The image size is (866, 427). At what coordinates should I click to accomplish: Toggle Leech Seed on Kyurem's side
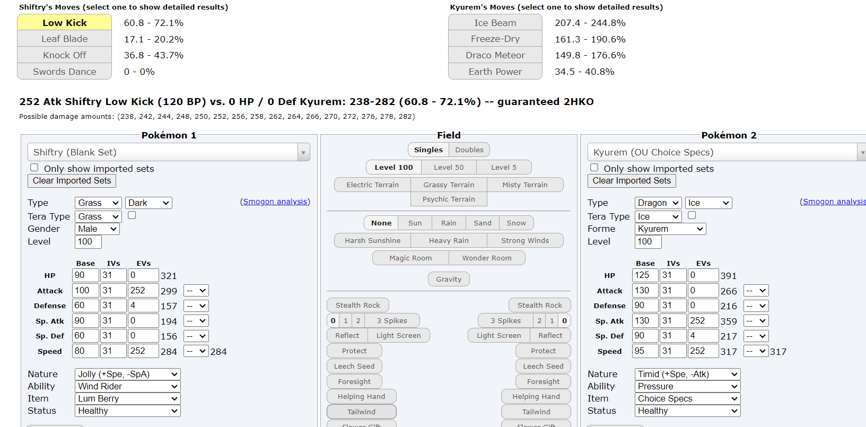pyautogui.click(x=543, y=366)
